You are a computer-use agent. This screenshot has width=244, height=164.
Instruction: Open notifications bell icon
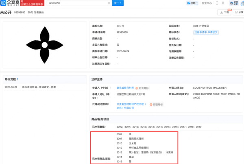pos(223,3)
